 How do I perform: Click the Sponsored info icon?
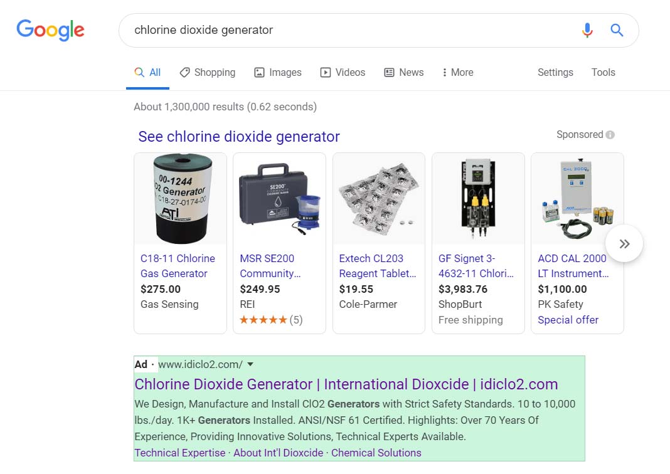(610, 135)
